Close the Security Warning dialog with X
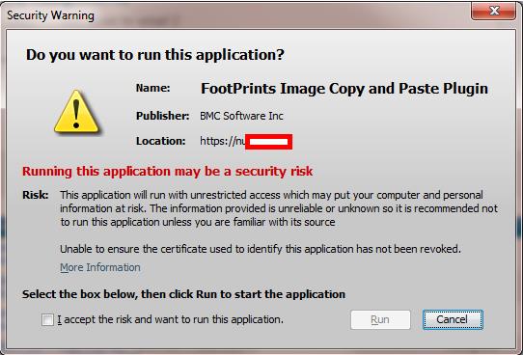523x355 pixels. pyautogui.click(x=493, y=11)
